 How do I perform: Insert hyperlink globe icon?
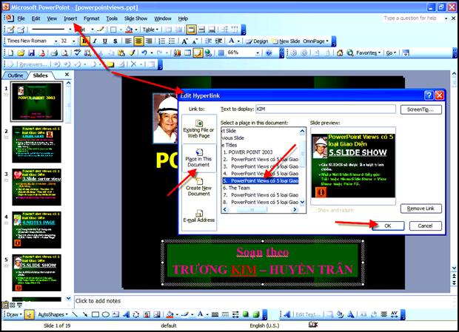coord(209,53)
